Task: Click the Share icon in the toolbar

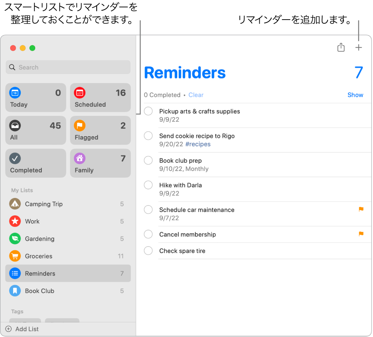Action: [x=341, y=47]
